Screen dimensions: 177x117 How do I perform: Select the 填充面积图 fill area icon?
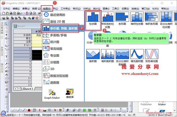coord(137,54)
